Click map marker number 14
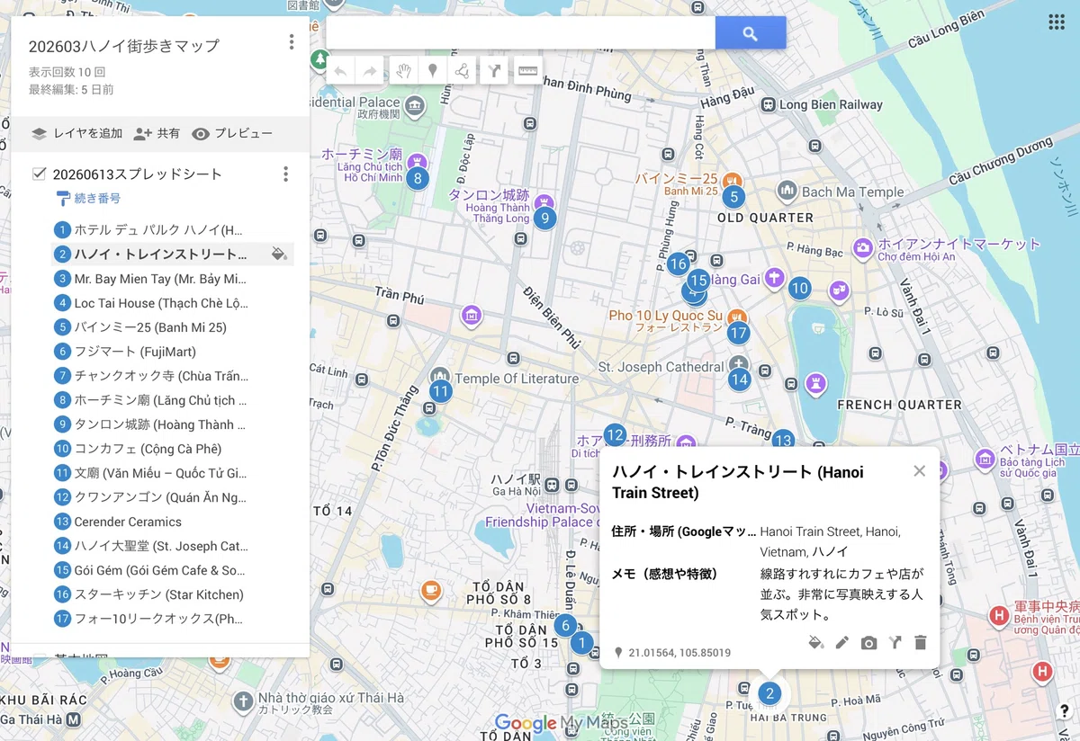 point(740,379)
